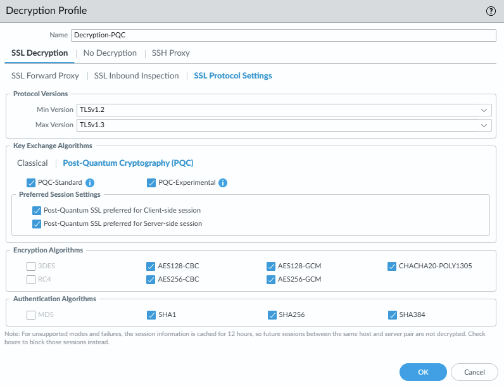This screenshot has height=386, width=504.
Task: Expand the Max Version dropdown
Action: [x=284, y=125]
